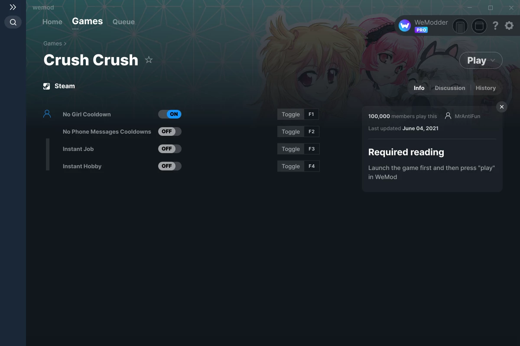
Task: Switch to the Home tab
Action: [x=52, y=22]
